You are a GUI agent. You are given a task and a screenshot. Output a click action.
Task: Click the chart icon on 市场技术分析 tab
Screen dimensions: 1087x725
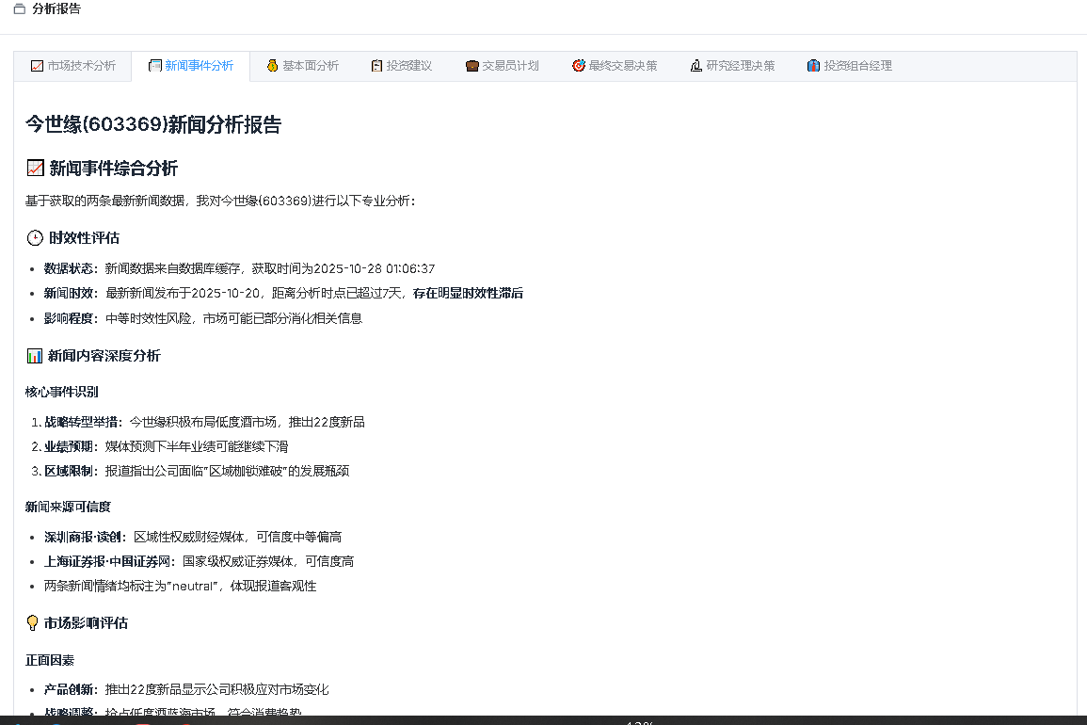[x=38, y=66]
